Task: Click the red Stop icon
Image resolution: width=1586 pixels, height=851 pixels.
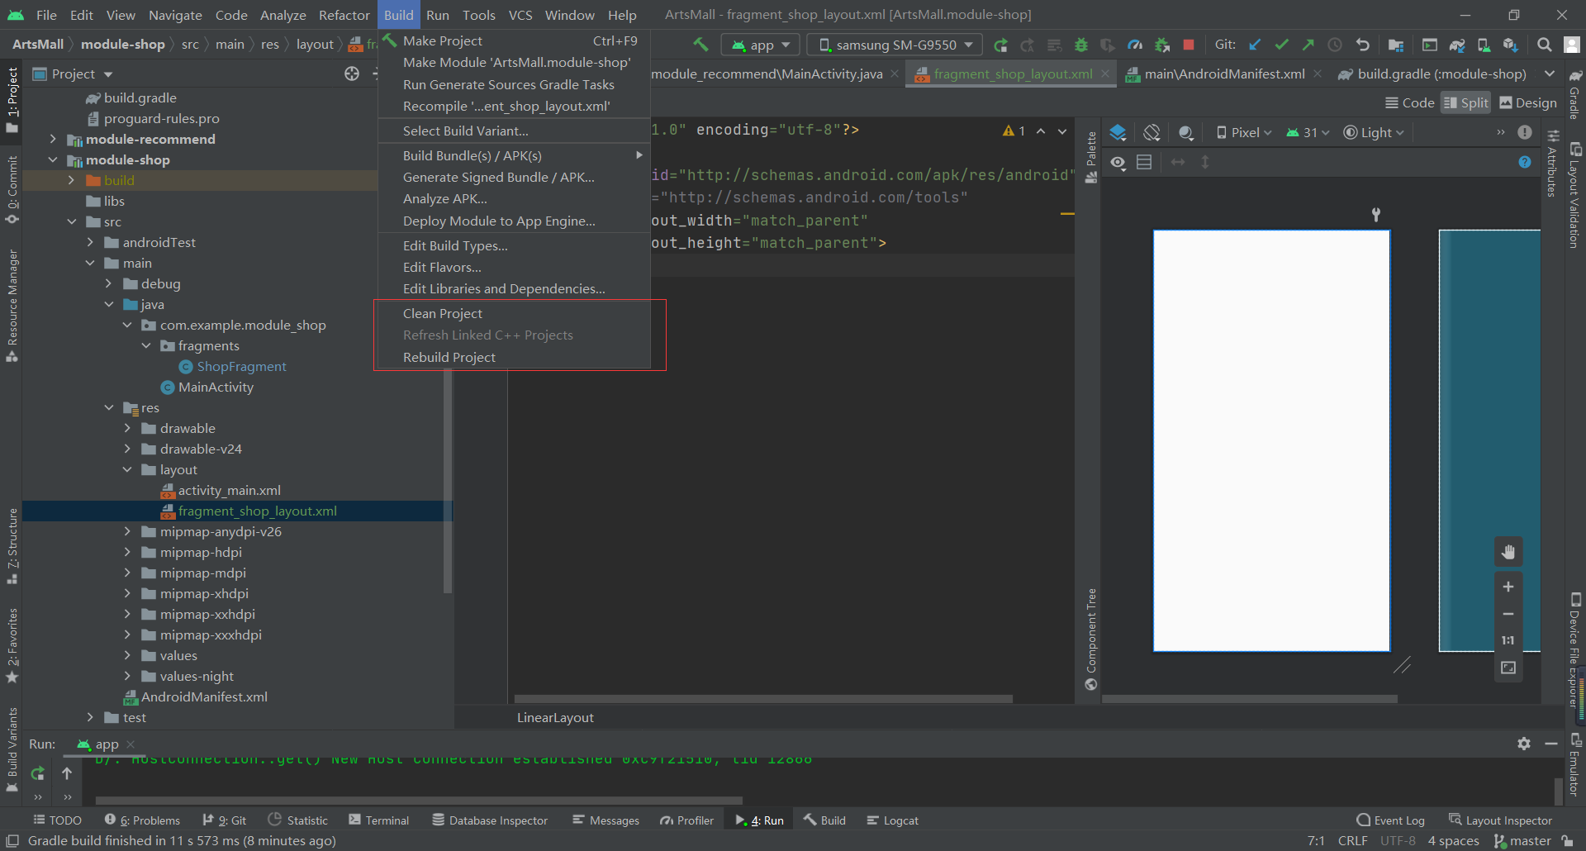Action: pos(1189,45)
